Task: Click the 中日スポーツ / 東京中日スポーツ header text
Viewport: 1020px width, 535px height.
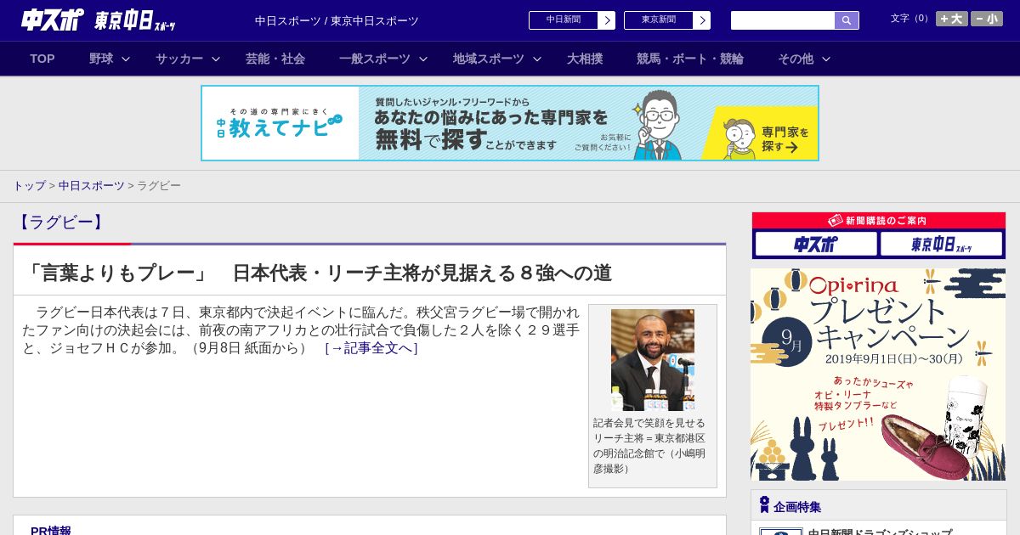Action: [x=337, y=21]
